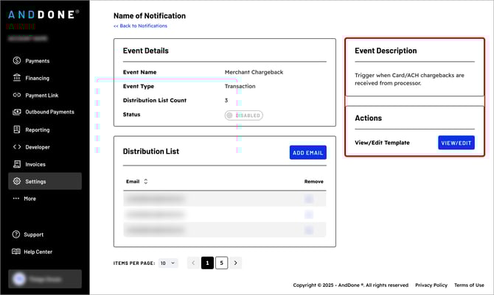Click the Developer code brackets icon
This screenshot has width=494, height=295.
pos(17,147)
